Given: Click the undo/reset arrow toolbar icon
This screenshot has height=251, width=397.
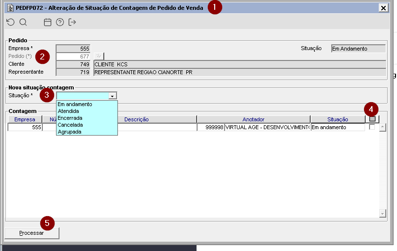Looking at the screenshot, I should tap(10, 22).
